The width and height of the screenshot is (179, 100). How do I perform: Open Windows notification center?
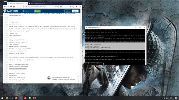[176, 98]
